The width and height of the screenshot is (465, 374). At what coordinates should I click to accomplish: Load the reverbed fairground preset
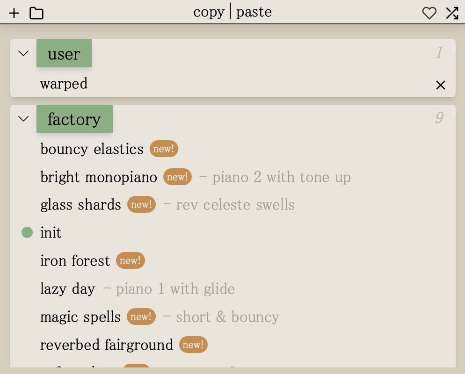[106, 345]
